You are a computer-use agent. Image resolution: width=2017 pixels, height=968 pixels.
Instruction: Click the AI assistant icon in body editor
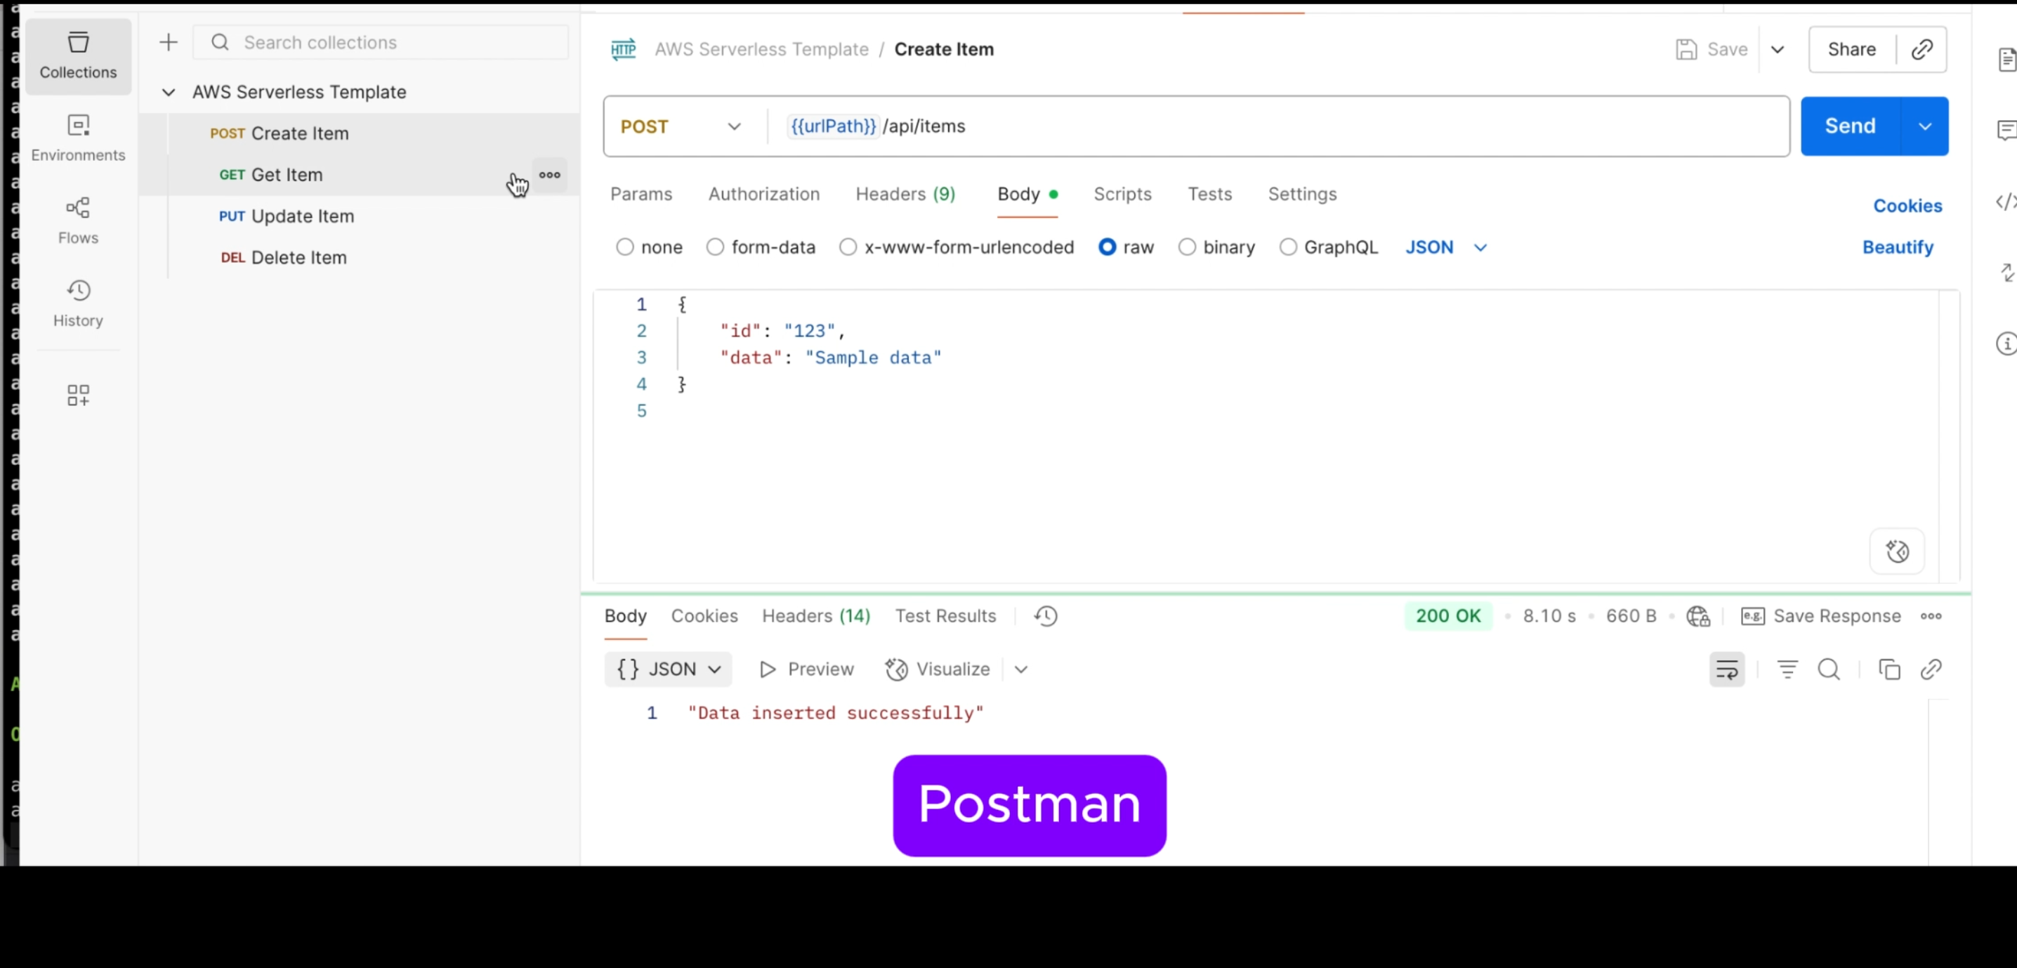pyautogui.click(x=1896, y=551)
